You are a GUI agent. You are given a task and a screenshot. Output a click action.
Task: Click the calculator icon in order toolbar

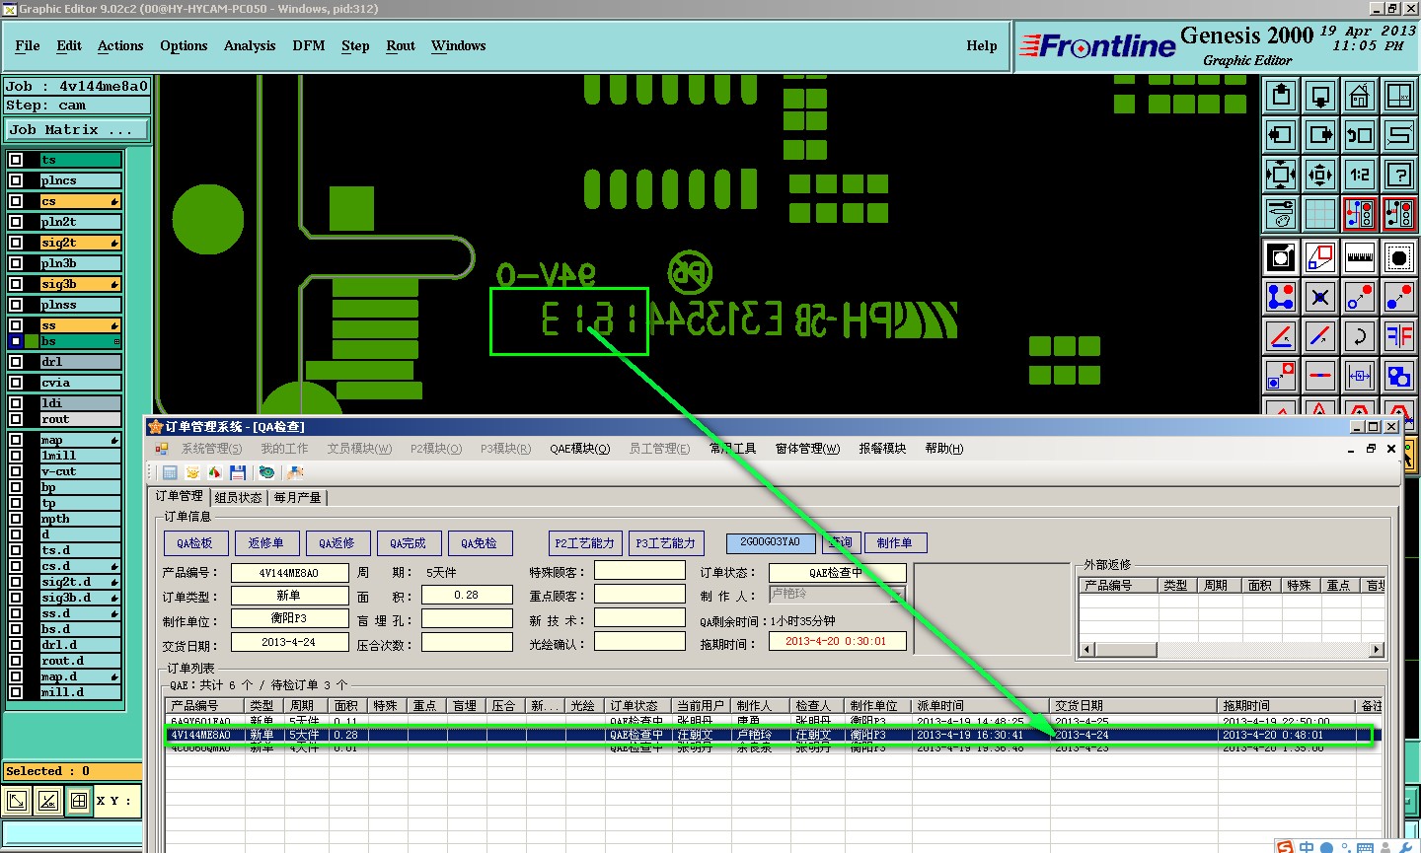coord(170,473)
